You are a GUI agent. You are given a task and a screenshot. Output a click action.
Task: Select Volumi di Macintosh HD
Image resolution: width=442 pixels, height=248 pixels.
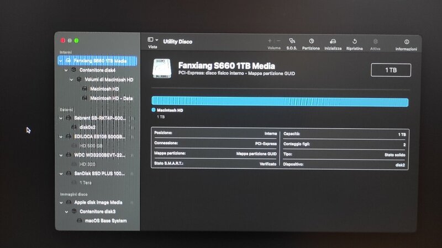point(109,79)
